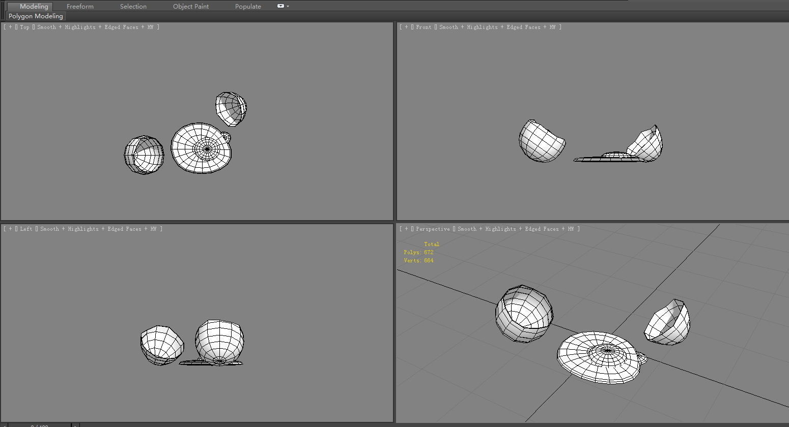Viewport: 789px width, 427px height.
Task: Select the circular plate in Top viewport
Action: [201, 148]
